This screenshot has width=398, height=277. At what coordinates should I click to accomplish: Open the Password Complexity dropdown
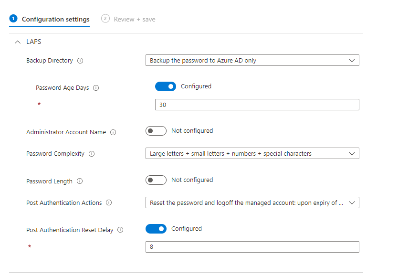click(252, 154)
